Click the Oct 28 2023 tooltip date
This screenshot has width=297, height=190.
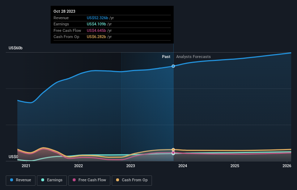tap(64, 11)
